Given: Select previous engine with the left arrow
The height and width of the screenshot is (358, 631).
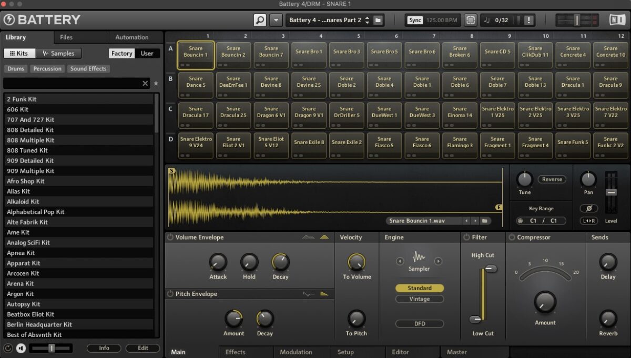Looking at the screenshot, I should pyautogui.click(x=400, y=261).
